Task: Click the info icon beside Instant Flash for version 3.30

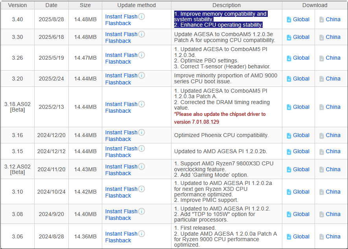Action: point(142,34)
